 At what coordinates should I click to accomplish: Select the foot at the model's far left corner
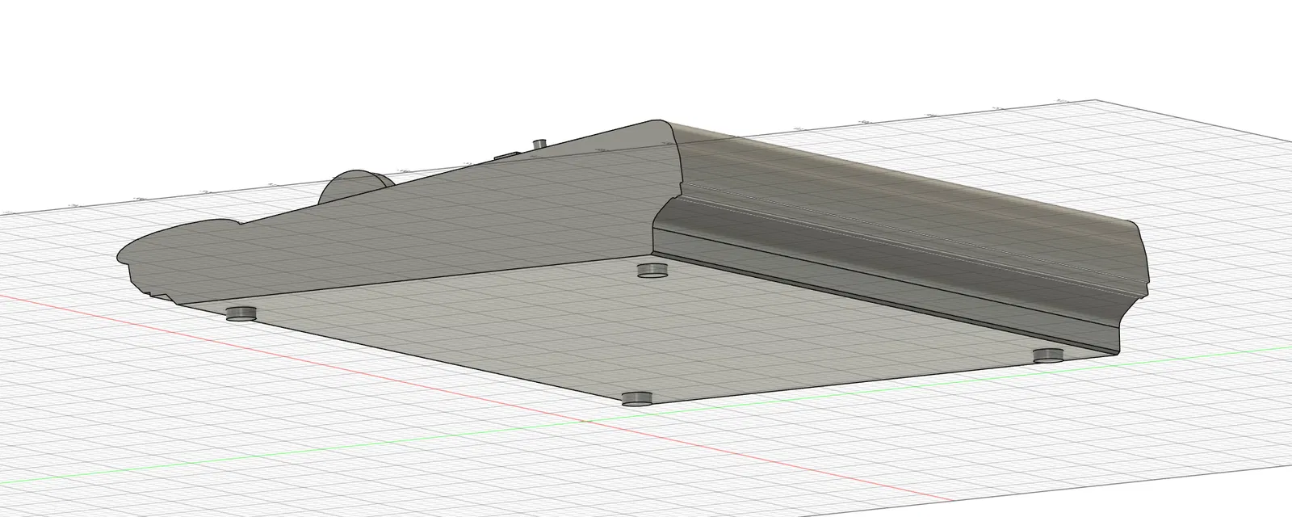(x=241, y=313)
